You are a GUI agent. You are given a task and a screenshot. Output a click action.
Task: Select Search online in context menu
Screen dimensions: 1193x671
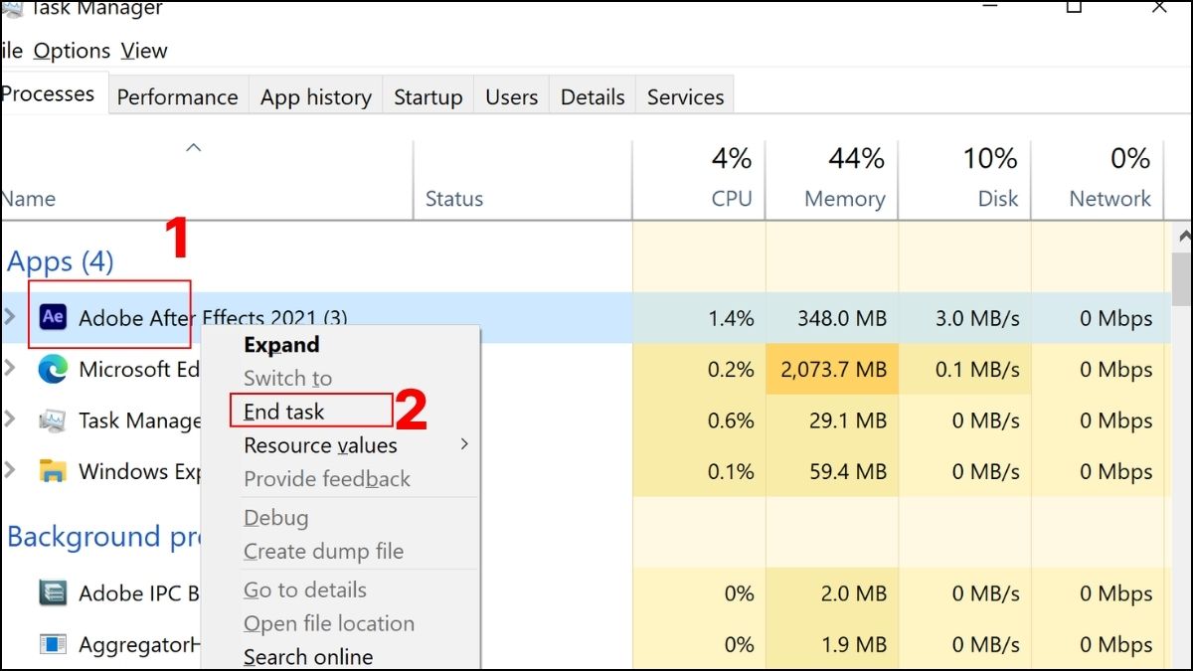pos(308,657)
